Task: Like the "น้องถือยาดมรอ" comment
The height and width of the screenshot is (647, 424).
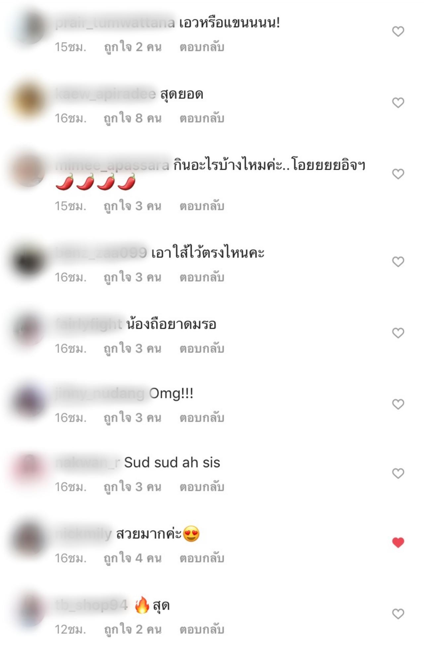Action: click(398, 333)
